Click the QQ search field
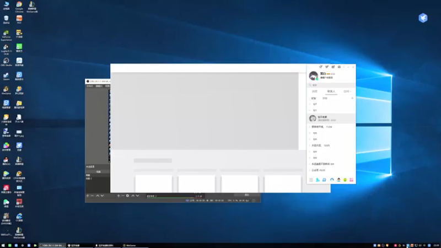Screen dimensions: 441x248 point(331,85)
